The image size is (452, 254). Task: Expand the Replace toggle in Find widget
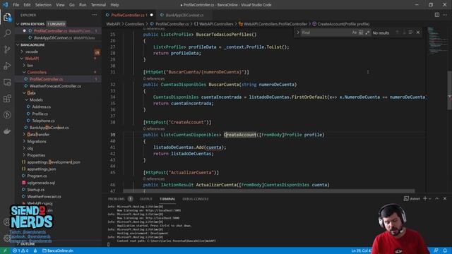[298, 32]
